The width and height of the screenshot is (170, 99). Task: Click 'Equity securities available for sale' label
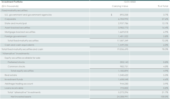pyautogui.click(x=22, y=58)
